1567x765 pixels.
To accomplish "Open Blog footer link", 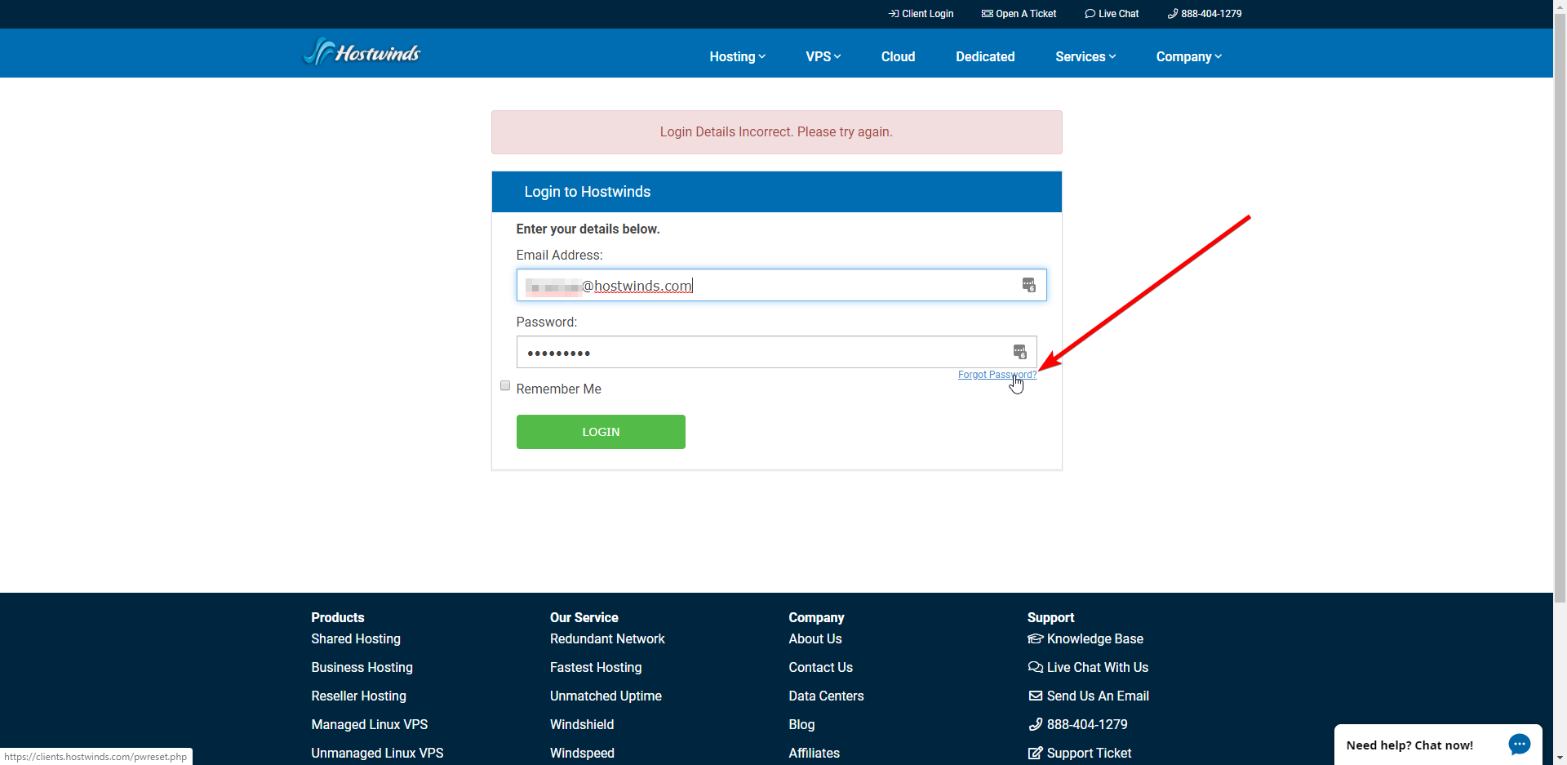I will pos(801,724).
